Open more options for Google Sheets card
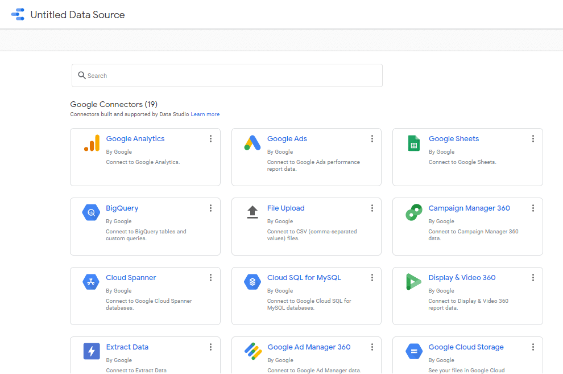 (533, 139)
